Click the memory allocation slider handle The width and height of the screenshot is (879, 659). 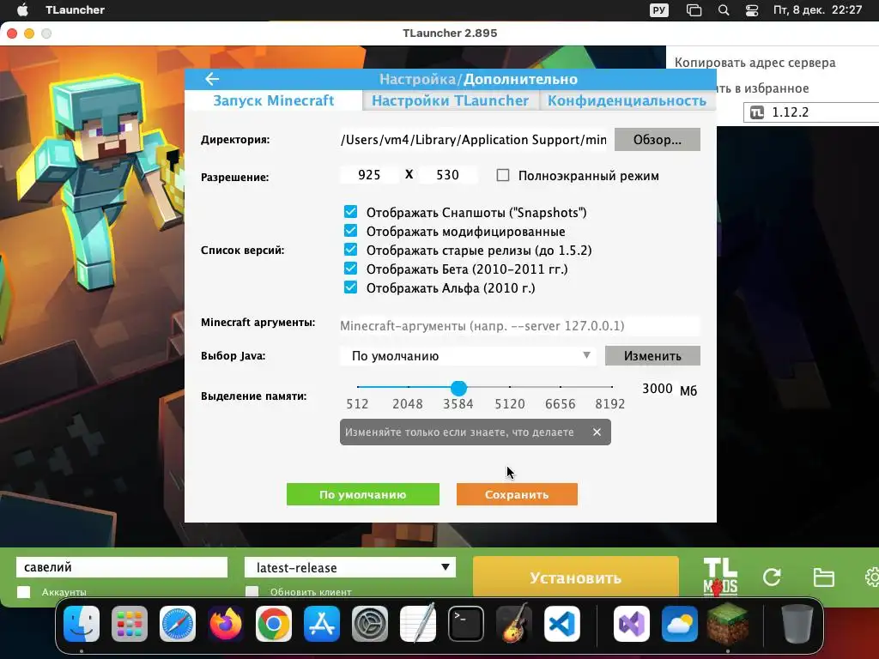pyautogui.click(x=458, y=387)
